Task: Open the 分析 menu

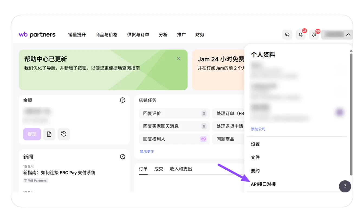Action: click(163, 35)
